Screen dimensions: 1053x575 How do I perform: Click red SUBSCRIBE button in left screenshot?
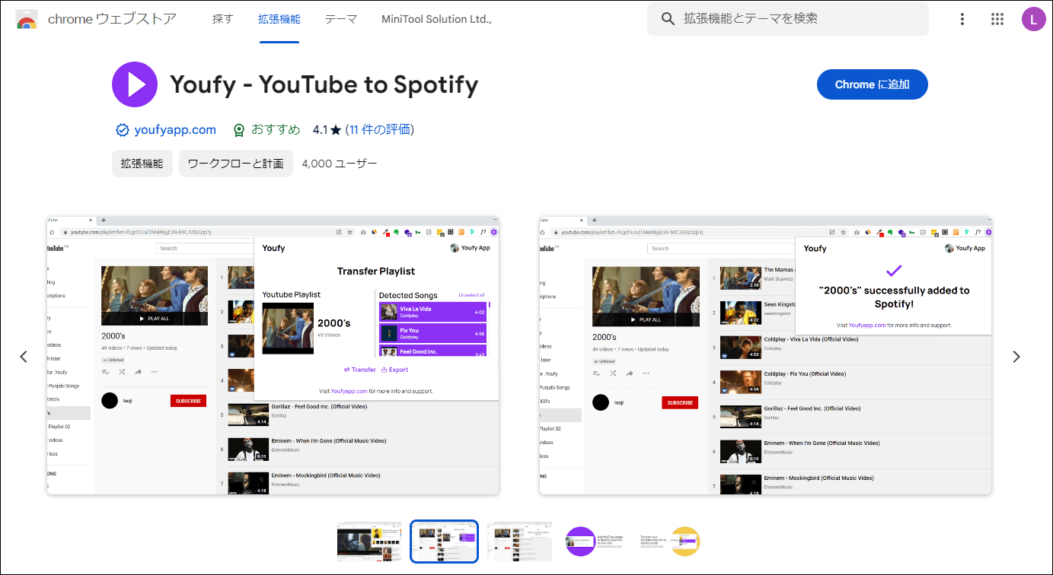[188, 401]
